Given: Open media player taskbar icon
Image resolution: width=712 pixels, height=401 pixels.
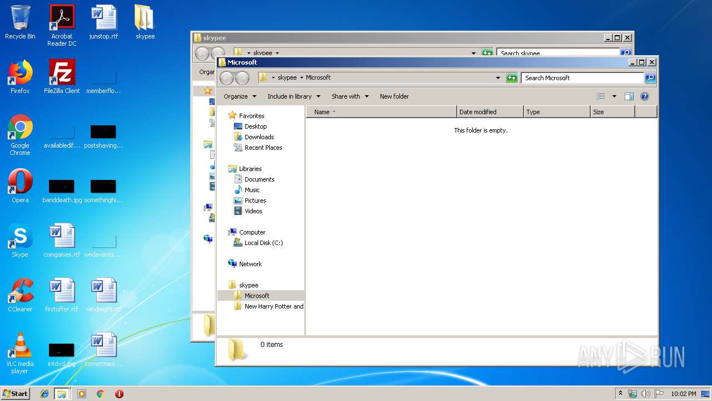Looking at the screenshot, I should [x=82, y=394].
